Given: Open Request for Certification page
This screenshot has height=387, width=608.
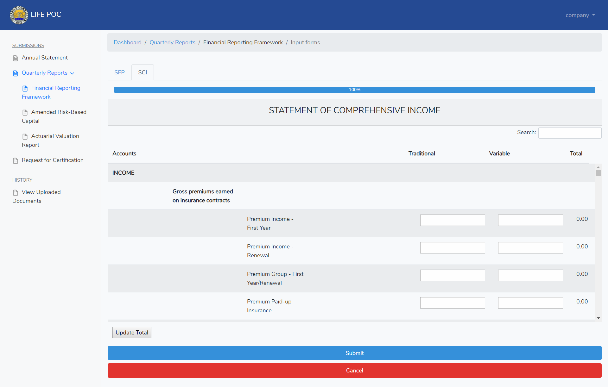Looking at the screenshot, I should [53, 160].
